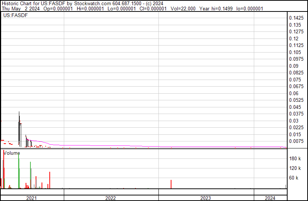The height and width of the screenshot is (201, 308).
Task: Click the 120 k volume axis label
Action: pyautogui.click(x=295, y=168)
